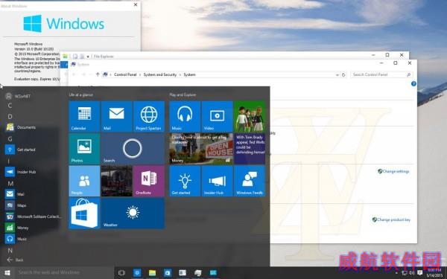Click the Start button on taskbar
This screenshot has width=447, height=279.
(x=7, y=273)
